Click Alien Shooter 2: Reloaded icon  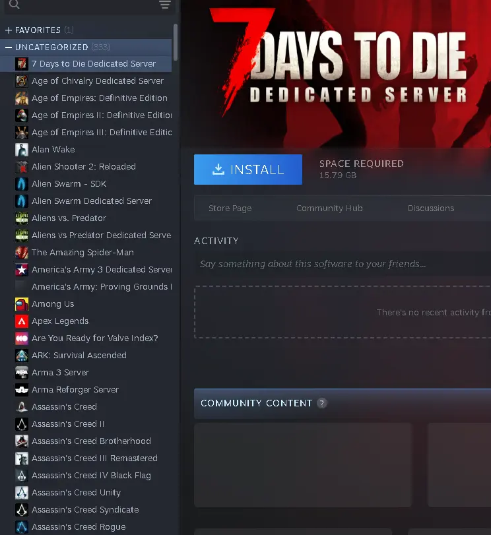[22, 167]
